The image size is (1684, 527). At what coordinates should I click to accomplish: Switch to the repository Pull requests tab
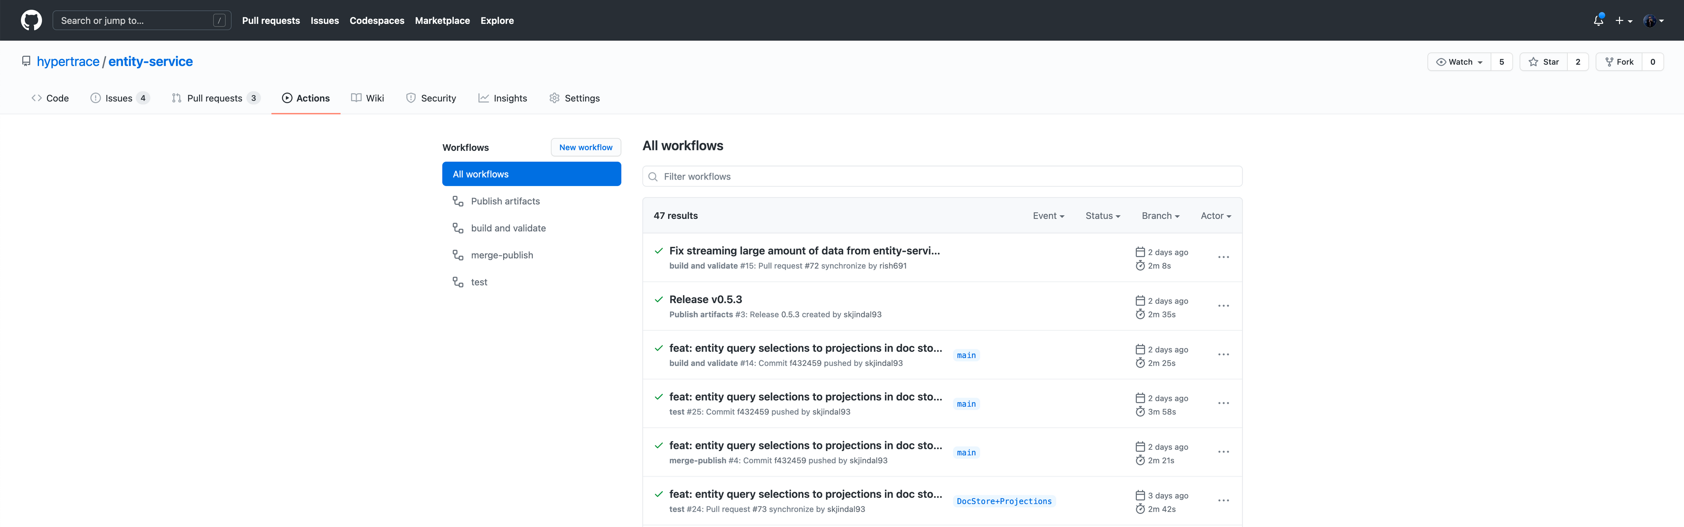click(x=216, y=98)
